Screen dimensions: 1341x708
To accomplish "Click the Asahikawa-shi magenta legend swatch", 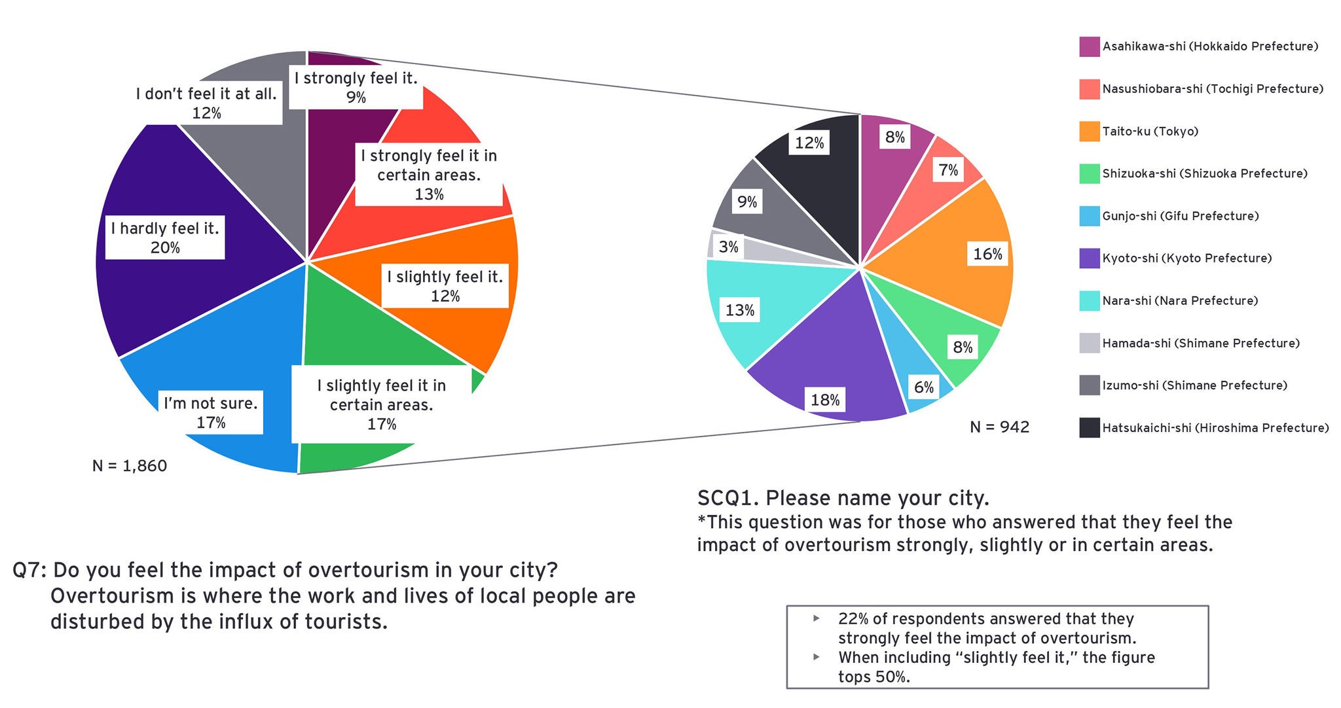I will (x=1089, y=46).
